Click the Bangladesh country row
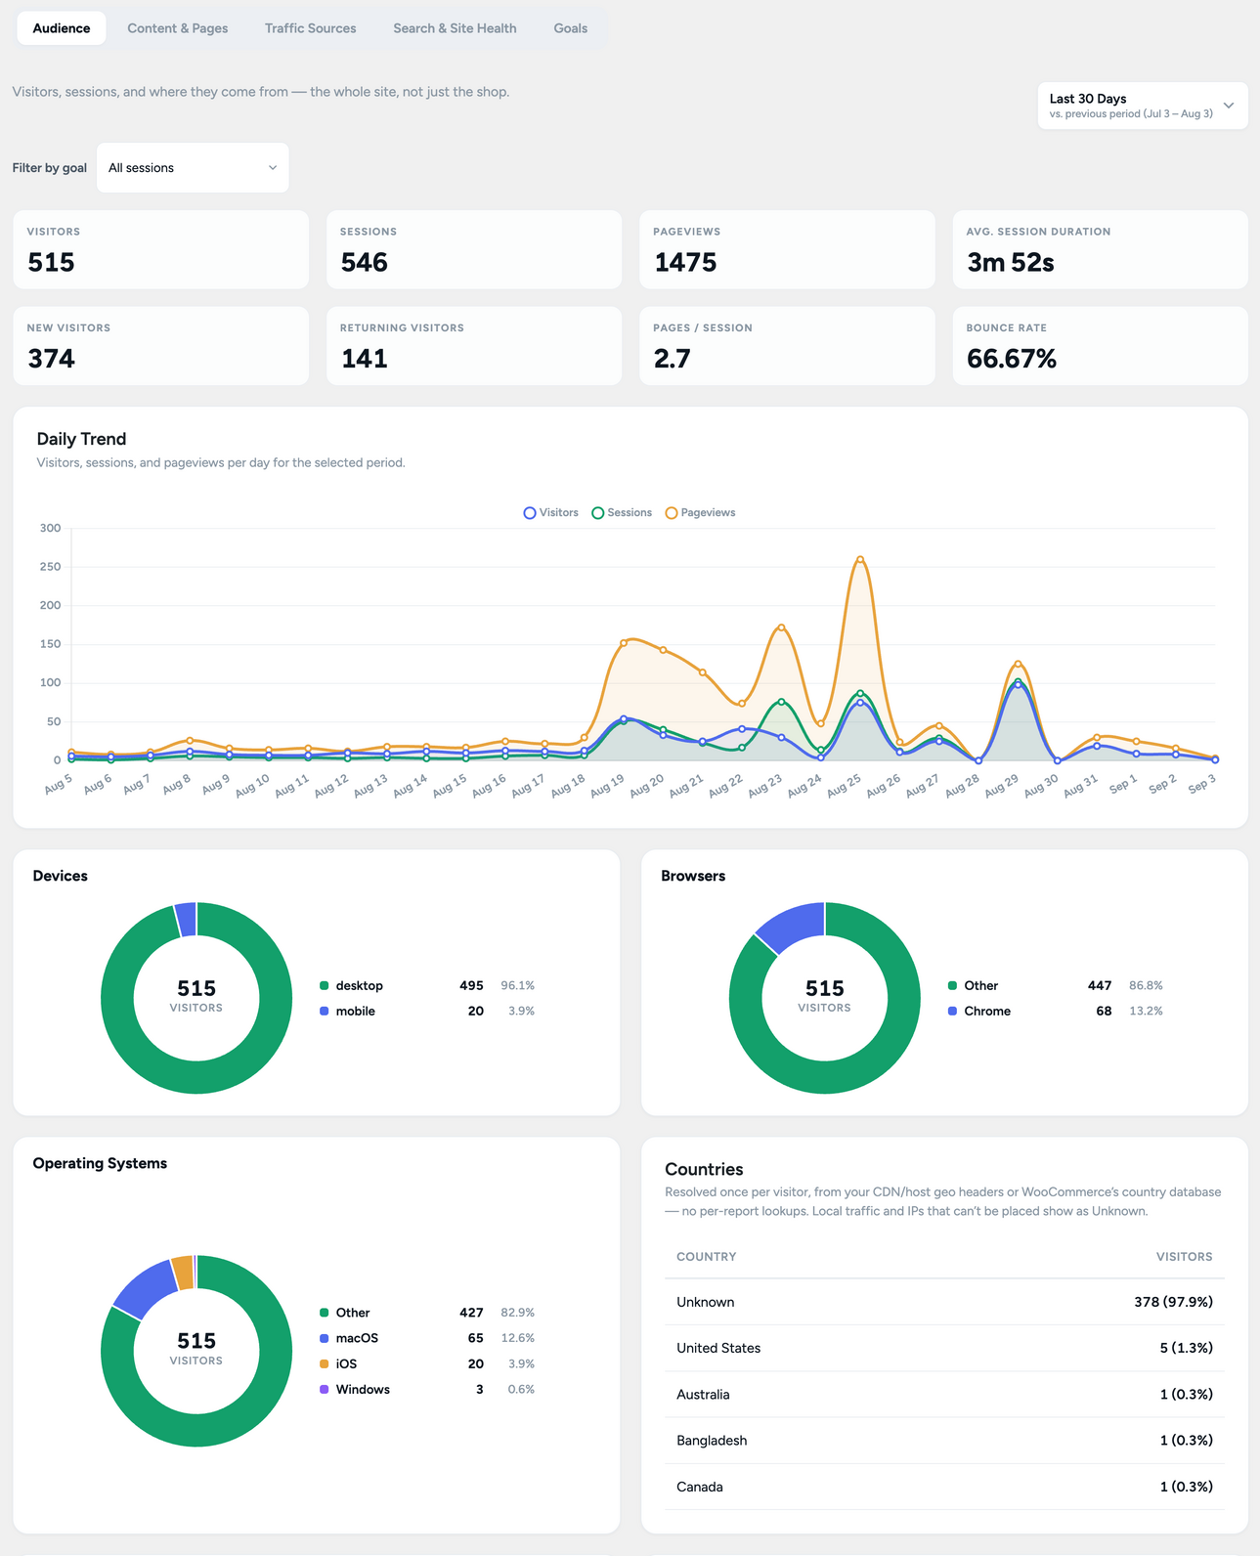Viewport: 1260px width, 1556px height. point(944,1441)
